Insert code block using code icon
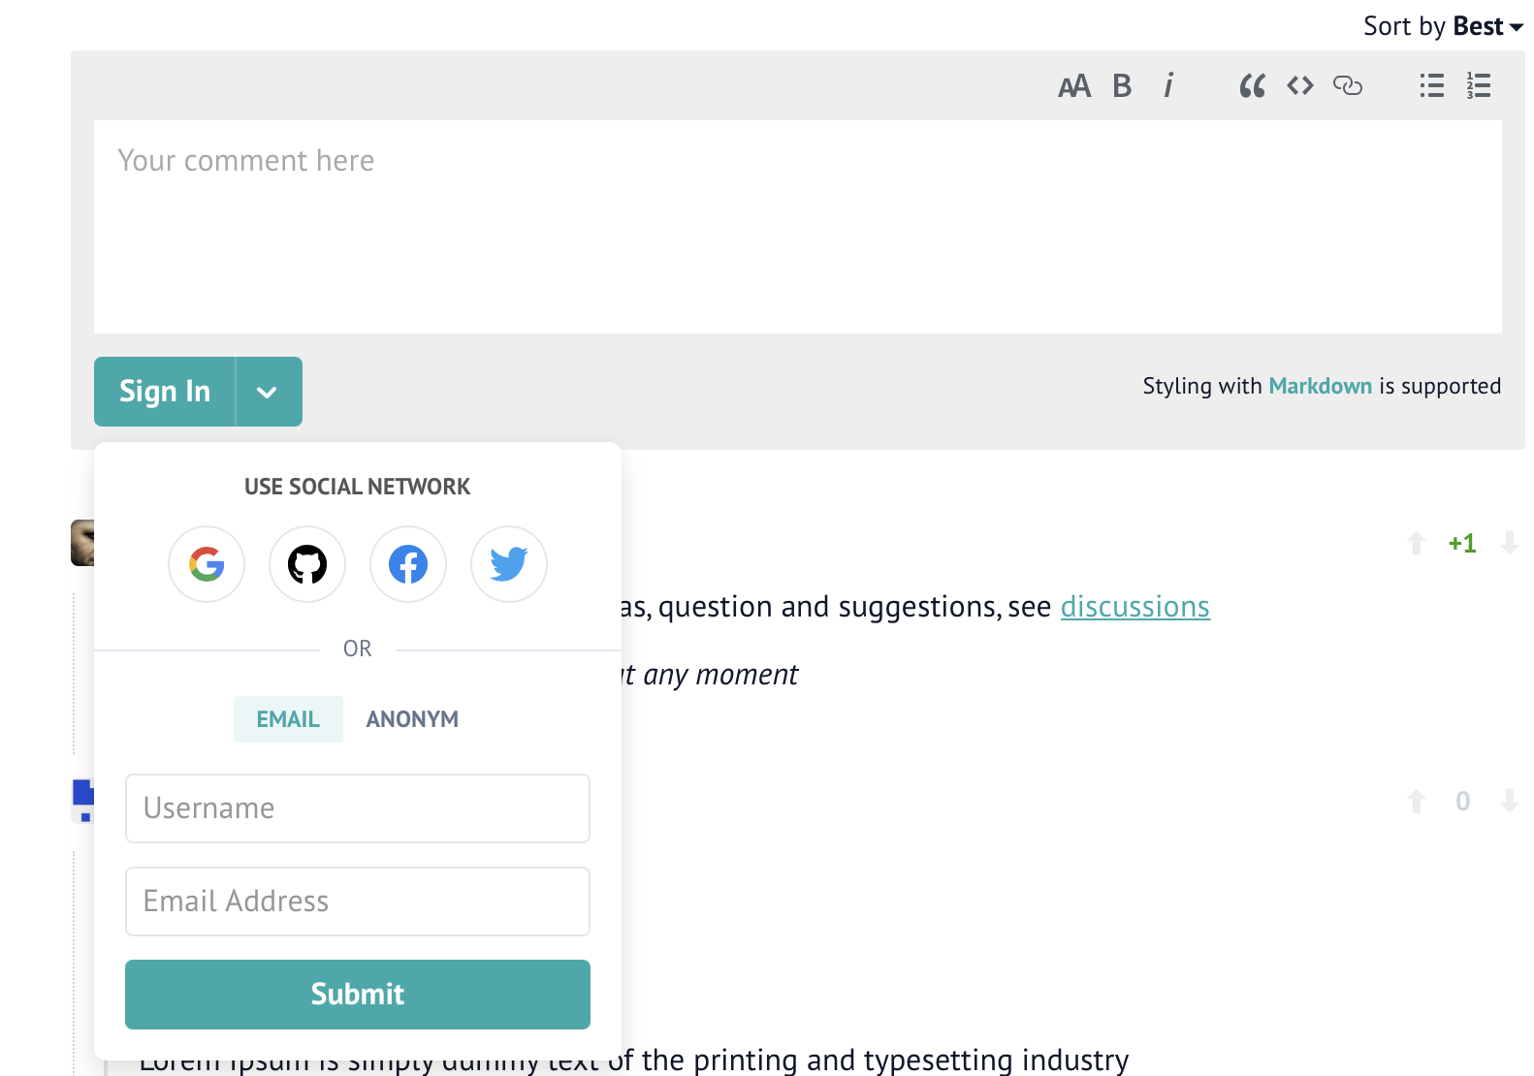The width and height of the screenshot is (1534, 1076). (1300, 86)
